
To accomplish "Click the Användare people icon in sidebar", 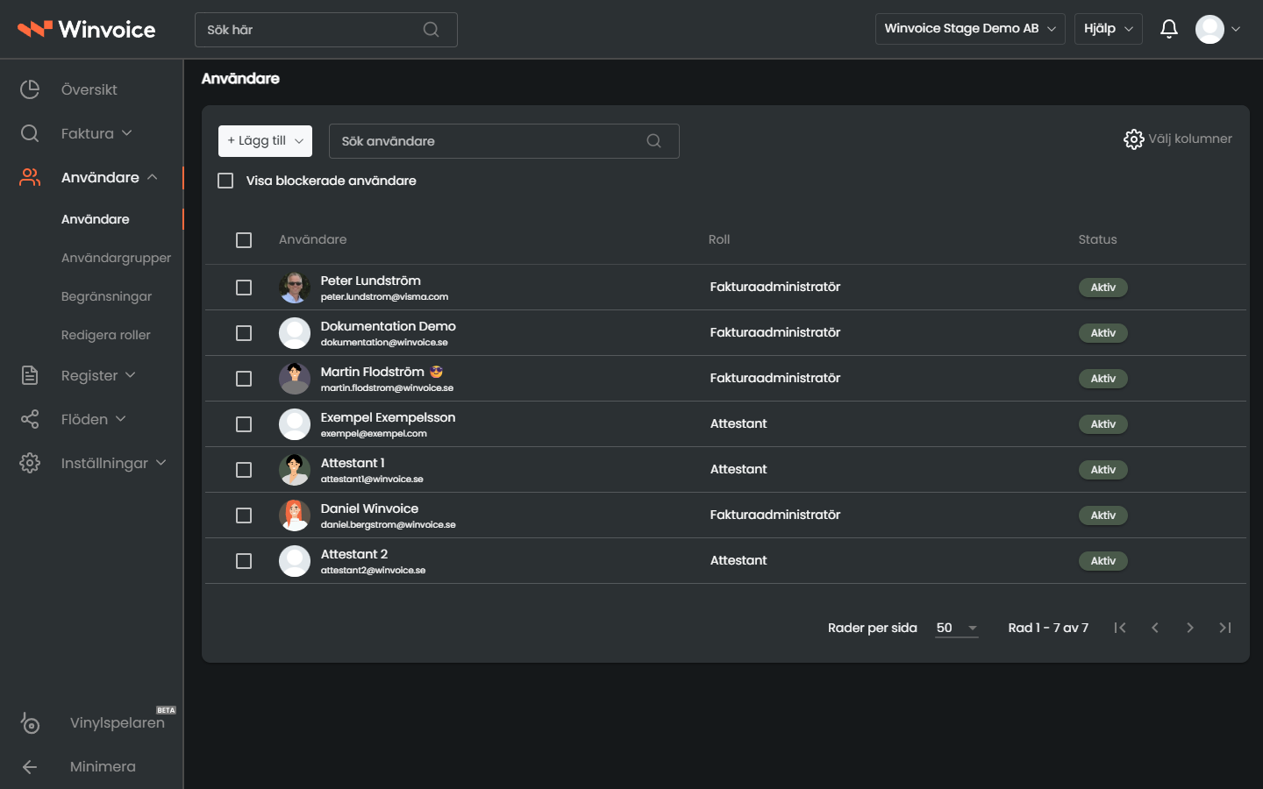I will 30,177.
